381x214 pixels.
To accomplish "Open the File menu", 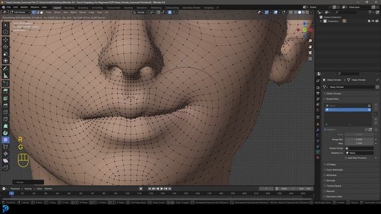I will pos(9,7).
